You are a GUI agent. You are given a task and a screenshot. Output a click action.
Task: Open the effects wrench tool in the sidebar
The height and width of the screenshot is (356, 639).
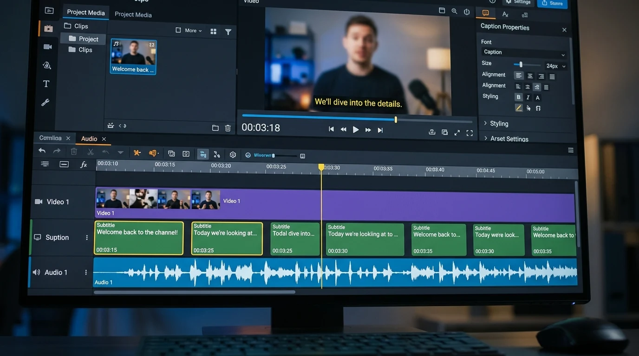tap(45, 102)
